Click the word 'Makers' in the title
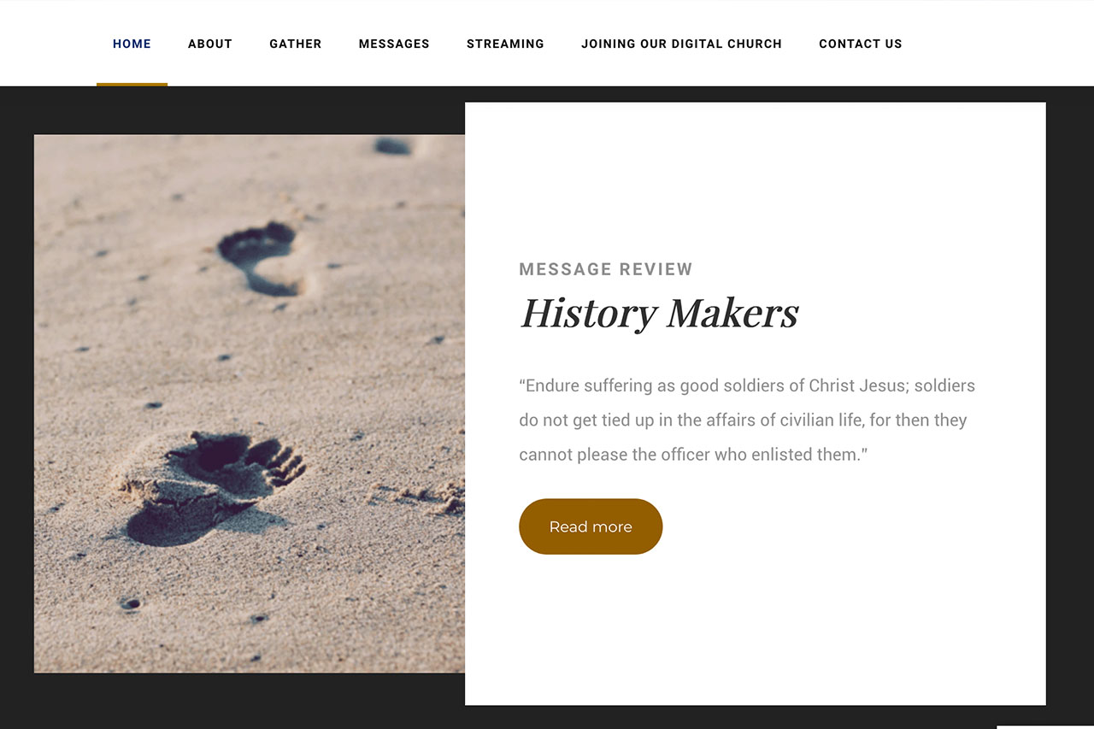 732,313
